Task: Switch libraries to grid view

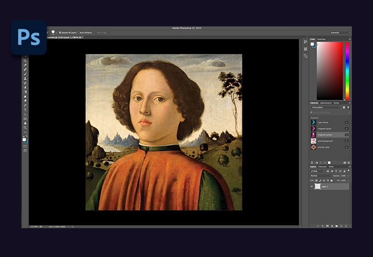Action: pyautogui.click(x=344, y=107)
